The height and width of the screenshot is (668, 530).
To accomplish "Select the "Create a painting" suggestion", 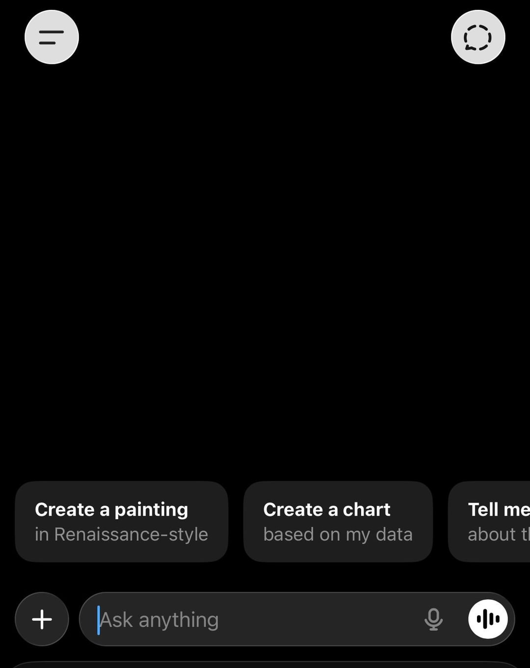I will (x=121, y=522).
